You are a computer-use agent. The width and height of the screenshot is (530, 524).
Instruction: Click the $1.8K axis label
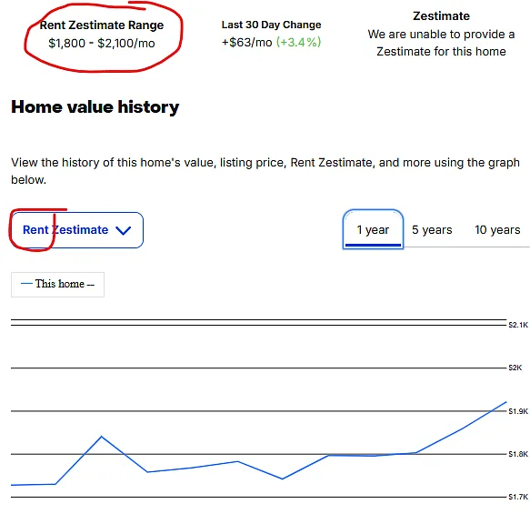click(x=518, y=454)
